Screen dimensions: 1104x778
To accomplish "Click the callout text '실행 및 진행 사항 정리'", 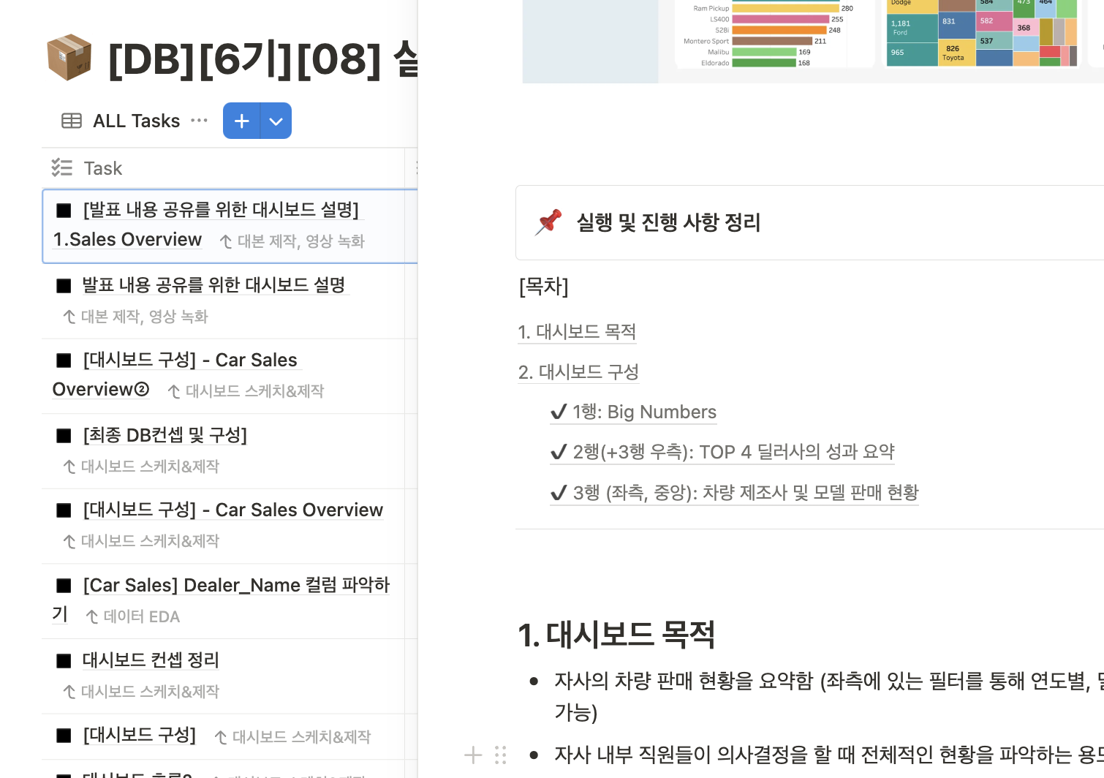I will (x=668, y=222).
